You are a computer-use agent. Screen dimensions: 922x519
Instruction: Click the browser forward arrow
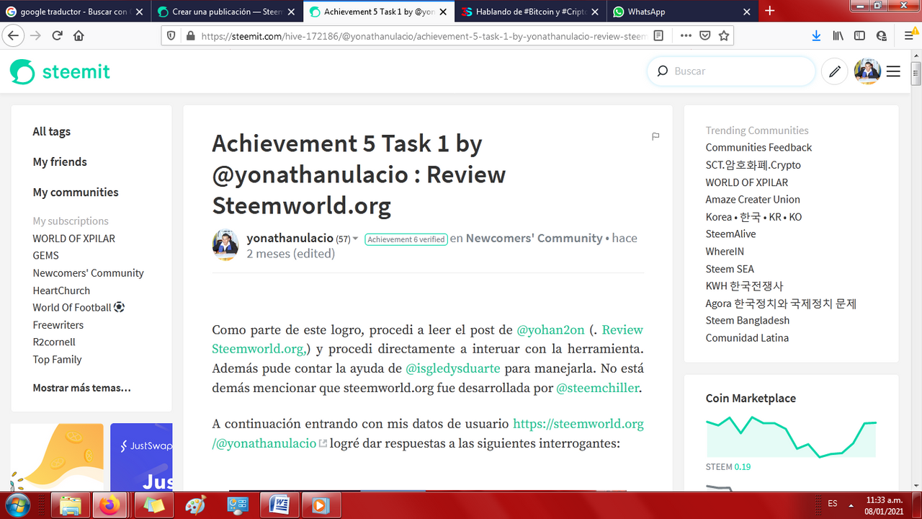(x=35, y=35)
